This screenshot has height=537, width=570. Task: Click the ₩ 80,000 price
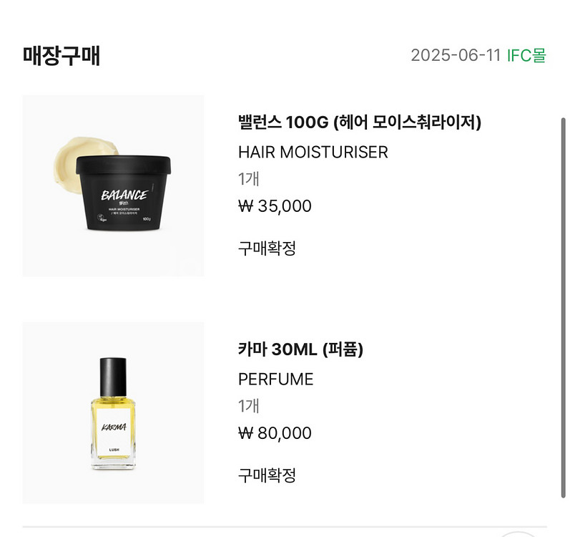pos(275,433)
